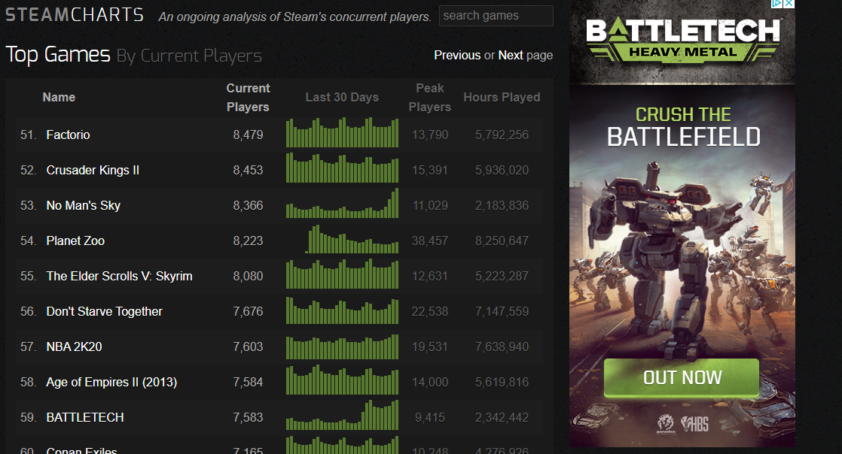Screen dimensions: 842x454
Task: Open Age of Empires II (2013)
Action: pyautogui.click(x=111, y=382)
